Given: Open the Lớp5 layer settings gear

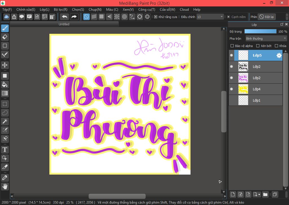Looking at the screenshot, I should click(279, 55).
